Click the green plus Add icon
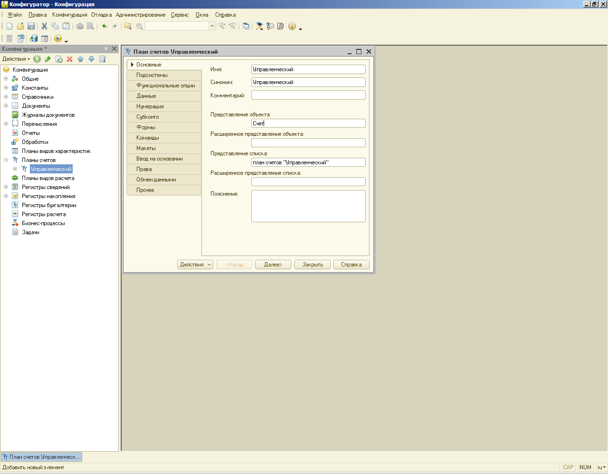 tap(37, 59)
